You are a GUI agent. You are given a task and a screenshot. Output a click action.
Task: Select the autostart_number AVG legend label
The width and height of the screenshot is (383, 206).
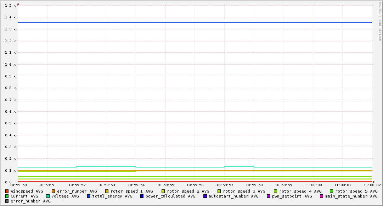tap(233, 196)
